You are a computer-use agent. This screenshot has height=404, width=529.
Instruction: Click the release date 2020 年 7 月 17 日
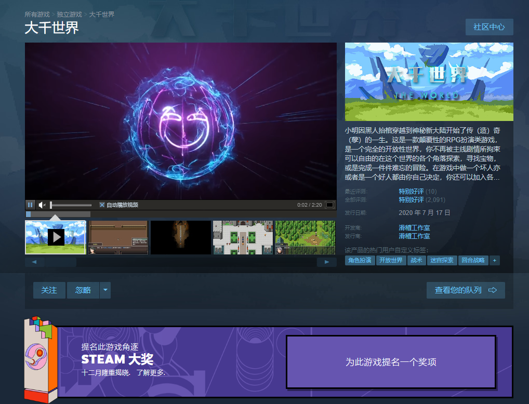425,213
